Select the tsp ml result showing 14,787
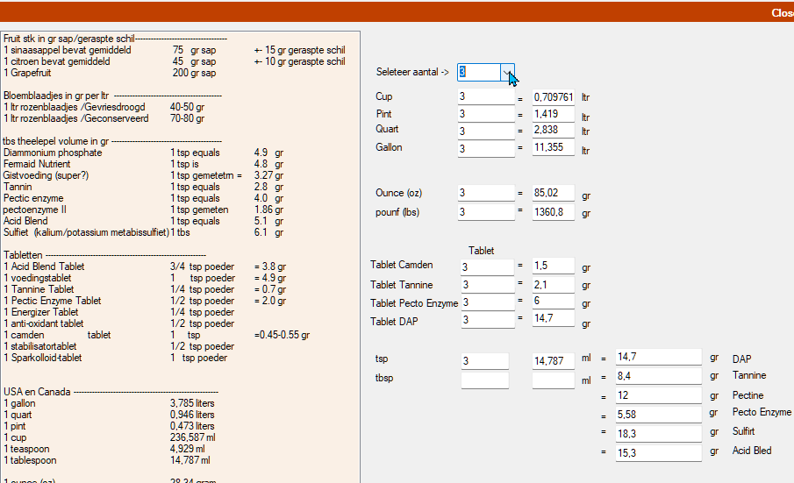 point(553,360)
